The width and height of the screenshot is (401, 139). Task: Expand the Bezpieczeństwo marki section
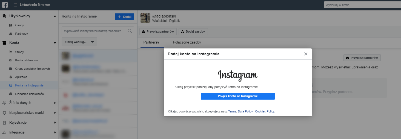[x=55, y=113]
